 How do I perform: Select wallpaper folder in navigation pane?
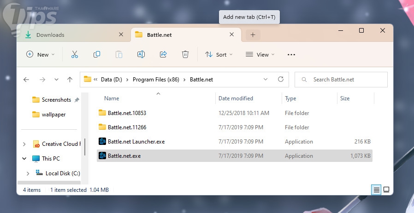[x=53, y=115]
